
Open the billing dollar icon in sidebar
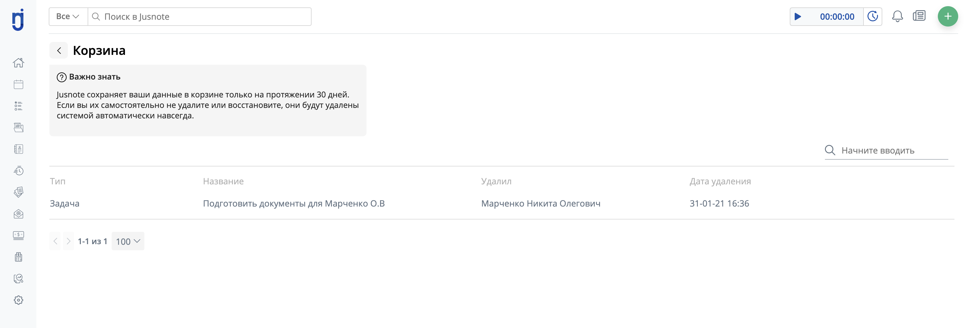tap(18, 236)
